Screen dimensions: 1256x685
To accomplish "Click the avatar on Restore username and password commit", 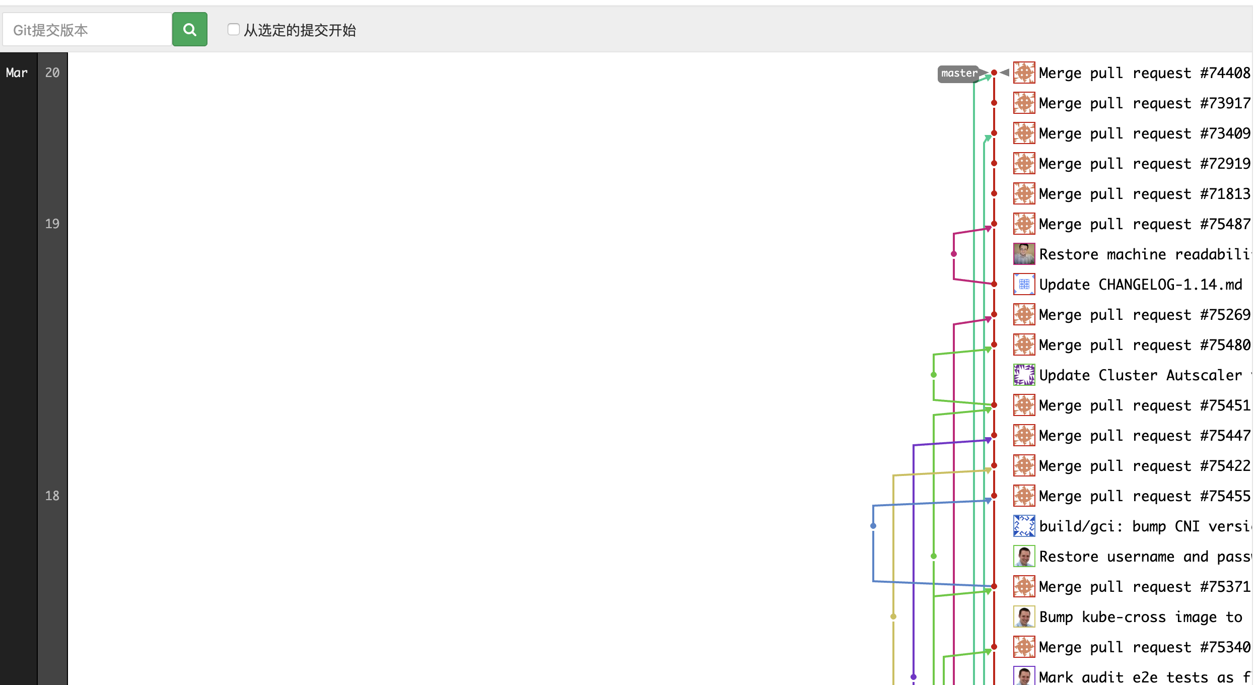I will click(1024, 556).
